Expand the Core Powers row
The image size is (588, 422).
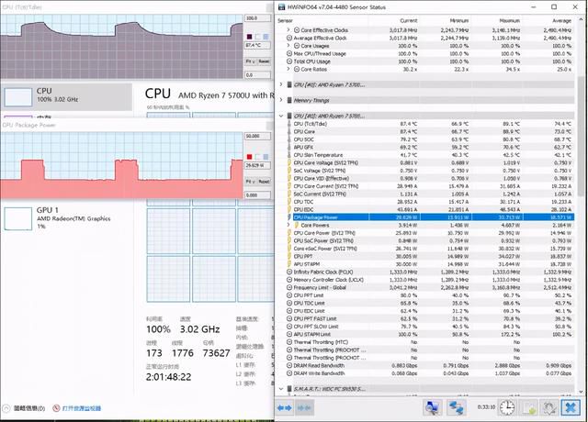(x=288, y=225)
